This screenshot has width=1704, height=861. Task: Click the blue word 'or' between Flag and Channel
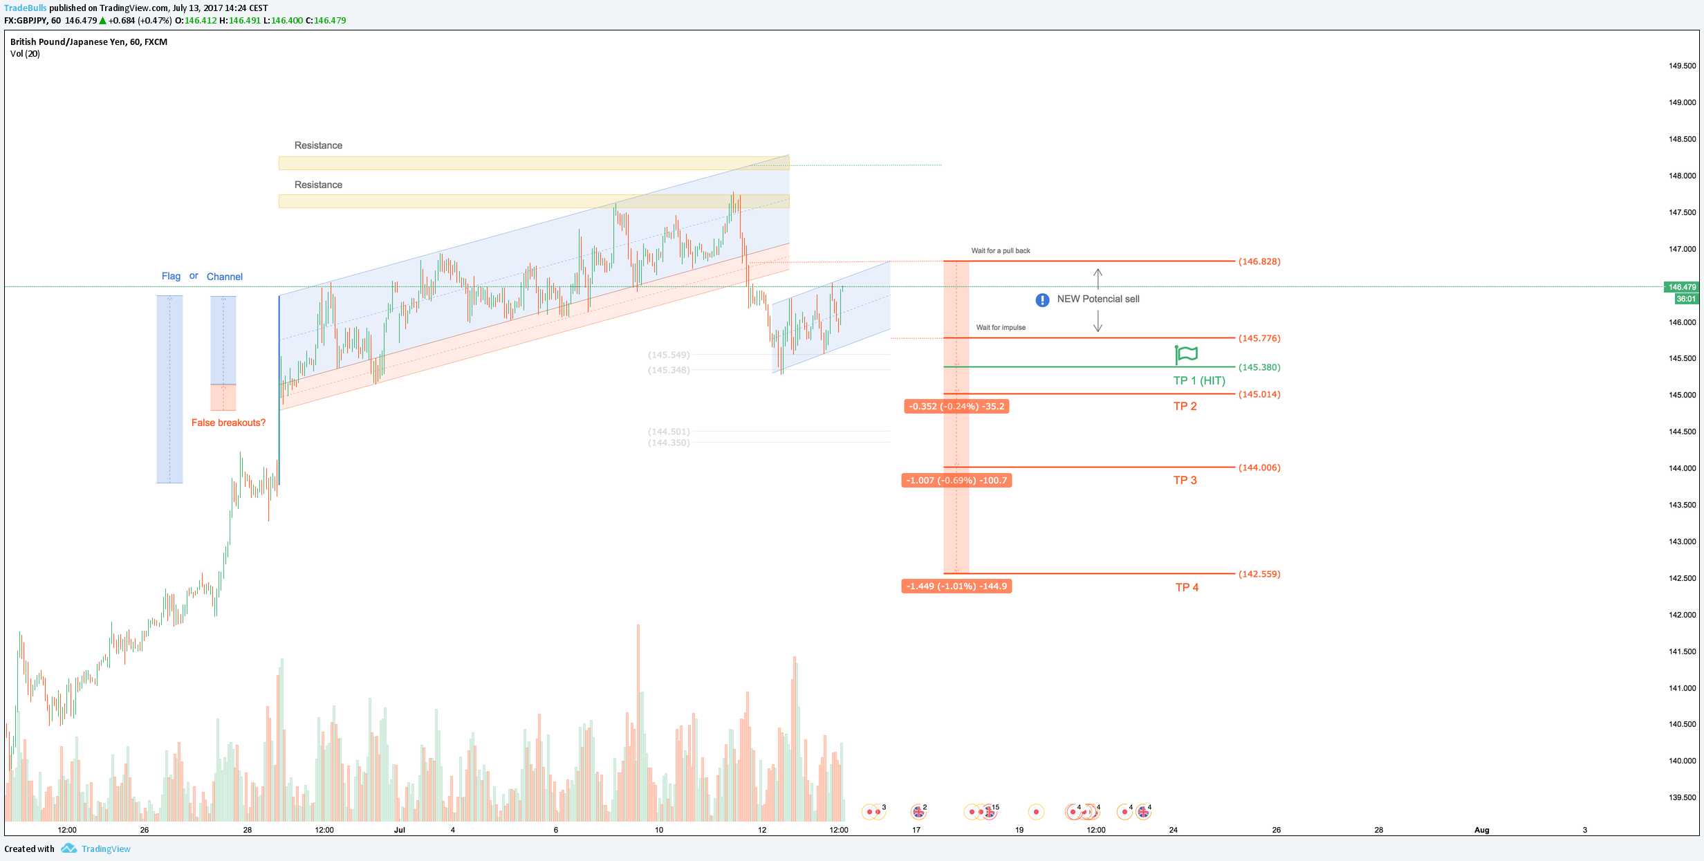point(194,276)
